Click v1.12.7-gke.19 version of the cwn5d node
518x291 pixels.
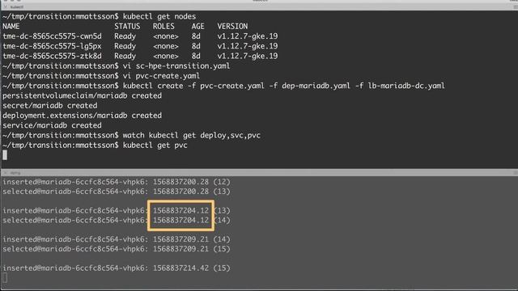point(248,36)
